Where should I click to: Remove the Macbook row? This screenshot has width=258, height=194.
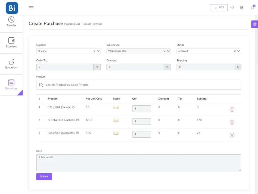[232, 122]
